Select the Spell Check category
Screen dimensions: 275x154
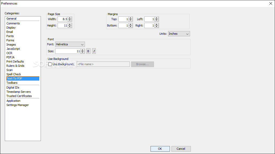pos(23,74)
